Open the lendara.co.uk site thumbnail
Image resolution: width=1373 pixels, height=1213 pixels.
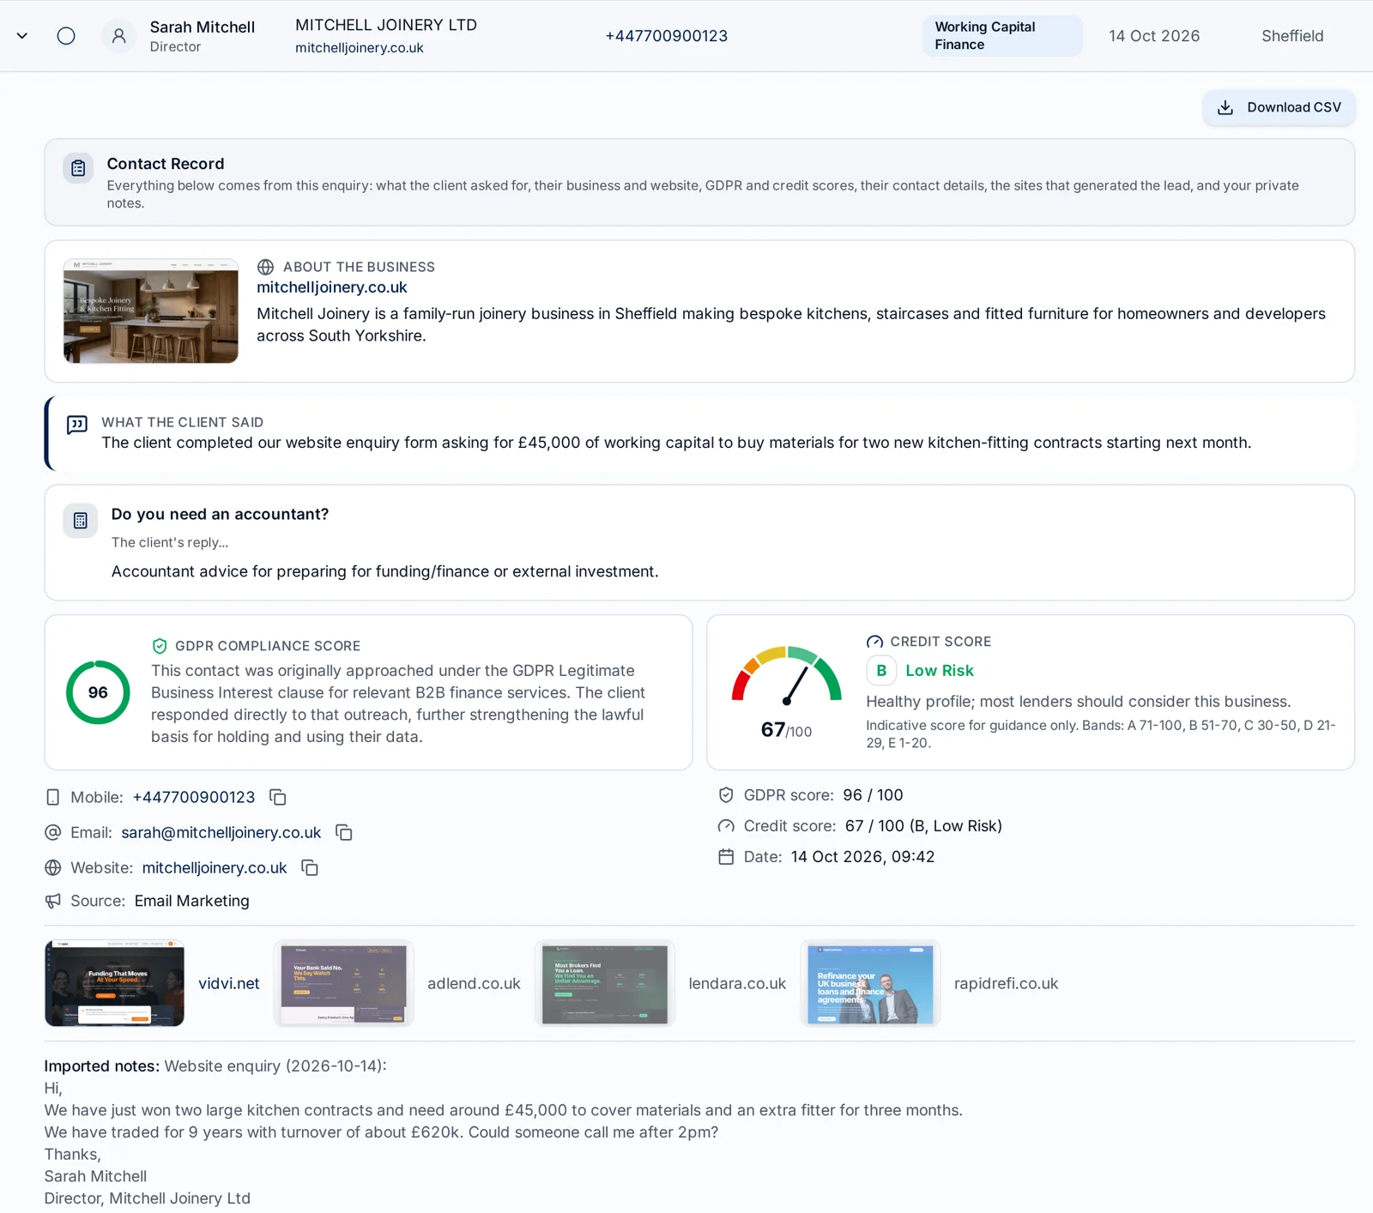605,983
